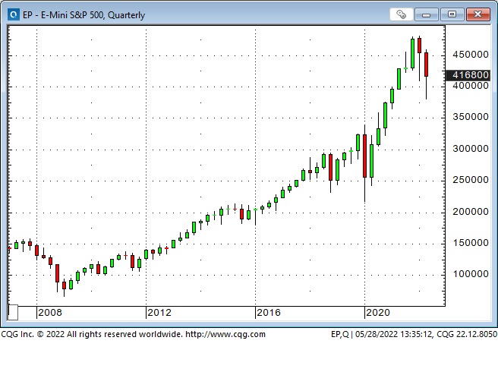Viewport: 498px width, 372px height.
Task: Click the 2016 time axis label
Action: click(269, 313)
